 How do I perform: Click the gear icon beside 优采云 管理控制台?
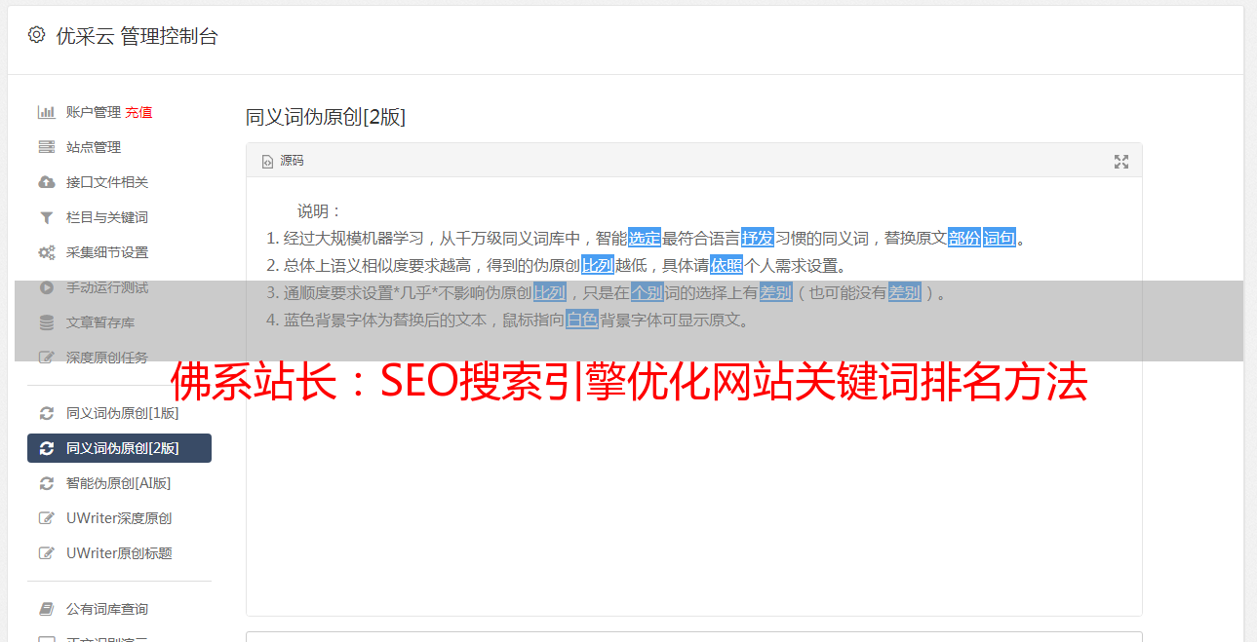coord(36,35)
